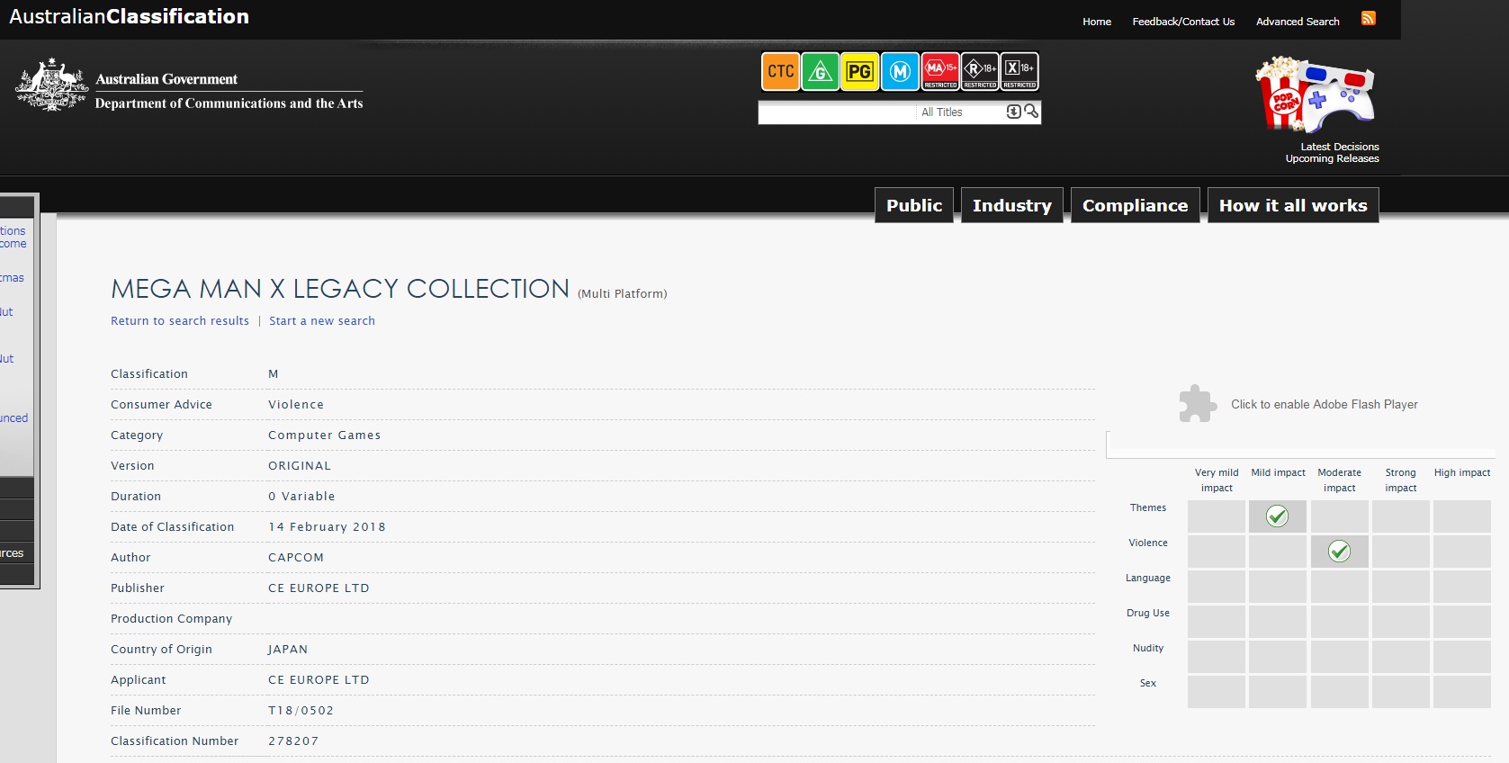
Task: Click the G rating icon
Action: (x=820, y=72)
